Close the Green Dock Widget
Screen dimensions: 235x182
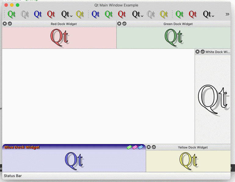(119, 24)
